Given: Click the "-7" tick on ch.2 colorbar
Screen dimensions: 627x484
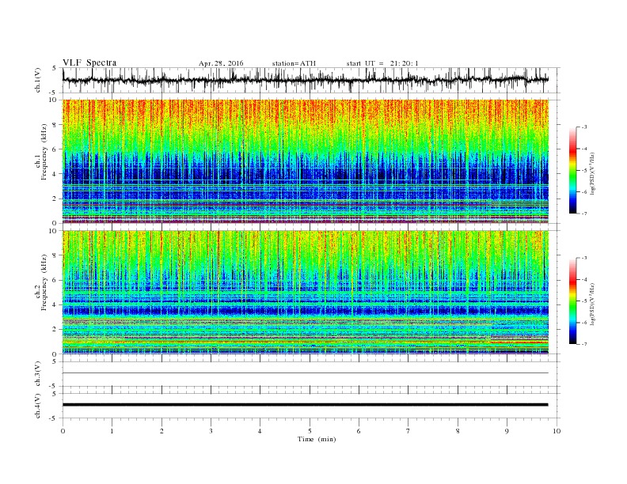Looking at the screenshot, I should [x=584, y=344].
